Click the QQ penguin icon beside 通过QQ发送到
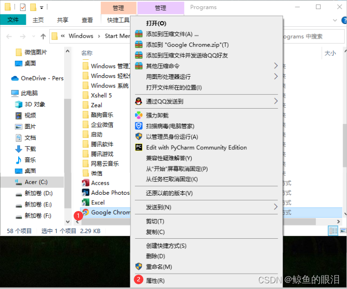 tap(139, 101)
